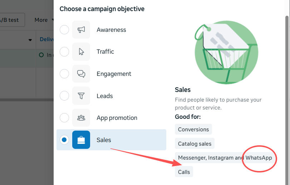The image size is (290, 185).
Task: Click the Catalog sales tag
Action: pos(195,144)
